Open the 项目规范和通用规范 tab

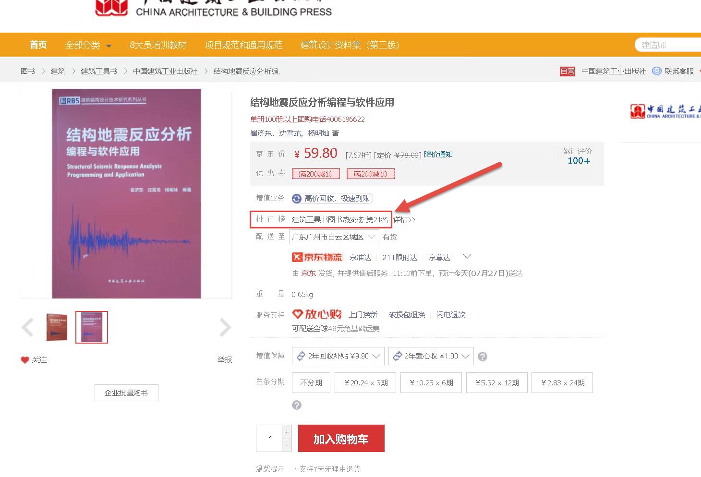pyautogui.click(x=243, y=45)
